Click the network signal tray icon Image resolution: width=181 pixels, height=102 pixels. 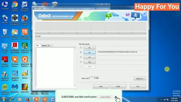point(165,99)
